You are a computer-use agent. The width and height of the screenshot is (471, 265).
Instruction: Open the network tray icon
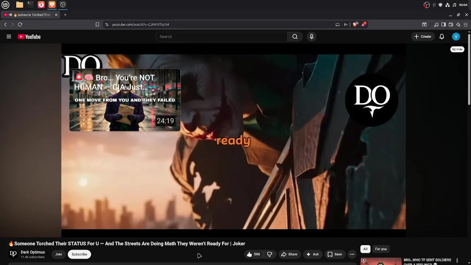pos(447,5)
